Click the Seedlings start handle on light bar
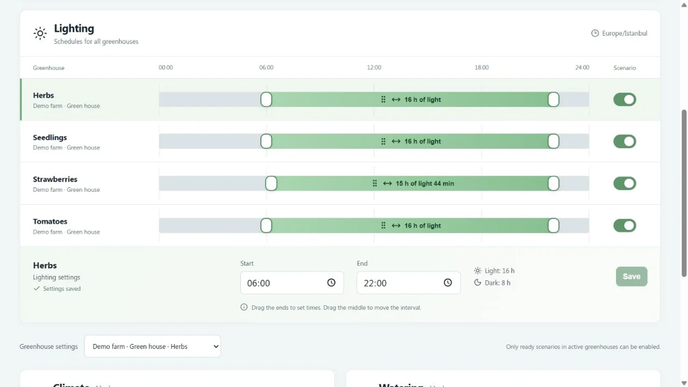Screen dimensions: 688x387 (266, 141)
